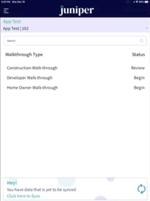150x201 pixels.
Task: Open Home Owner Walk-through row
Action: [x=76, y=88]
